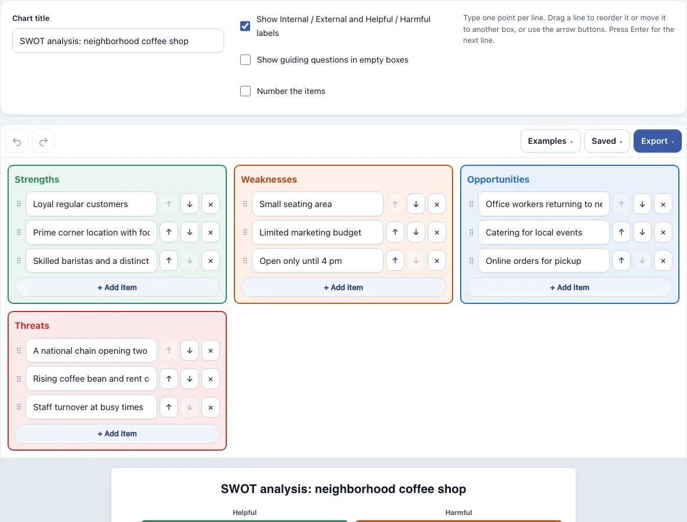Image resolution: width=687 pixels, height=522 pixels.
Task: Delete 'Prime corner location' item
Action: tap(211, 232)
